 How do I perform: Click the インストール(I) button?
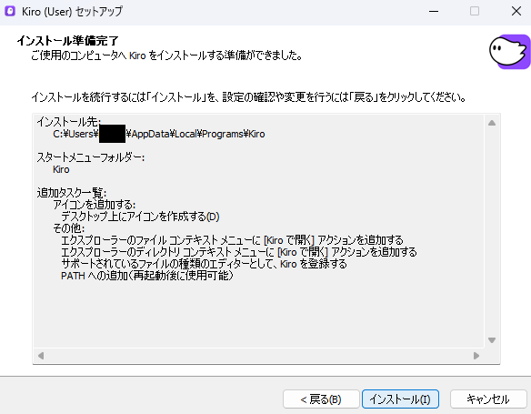[x=400, y=399]
